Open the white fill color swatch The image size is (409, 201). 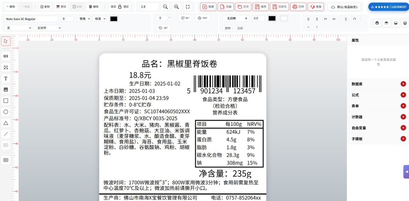pyautogui.click(x=284, y=18)
